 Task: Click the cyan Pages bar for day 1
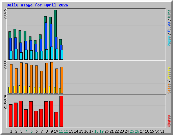click(11, 55)
